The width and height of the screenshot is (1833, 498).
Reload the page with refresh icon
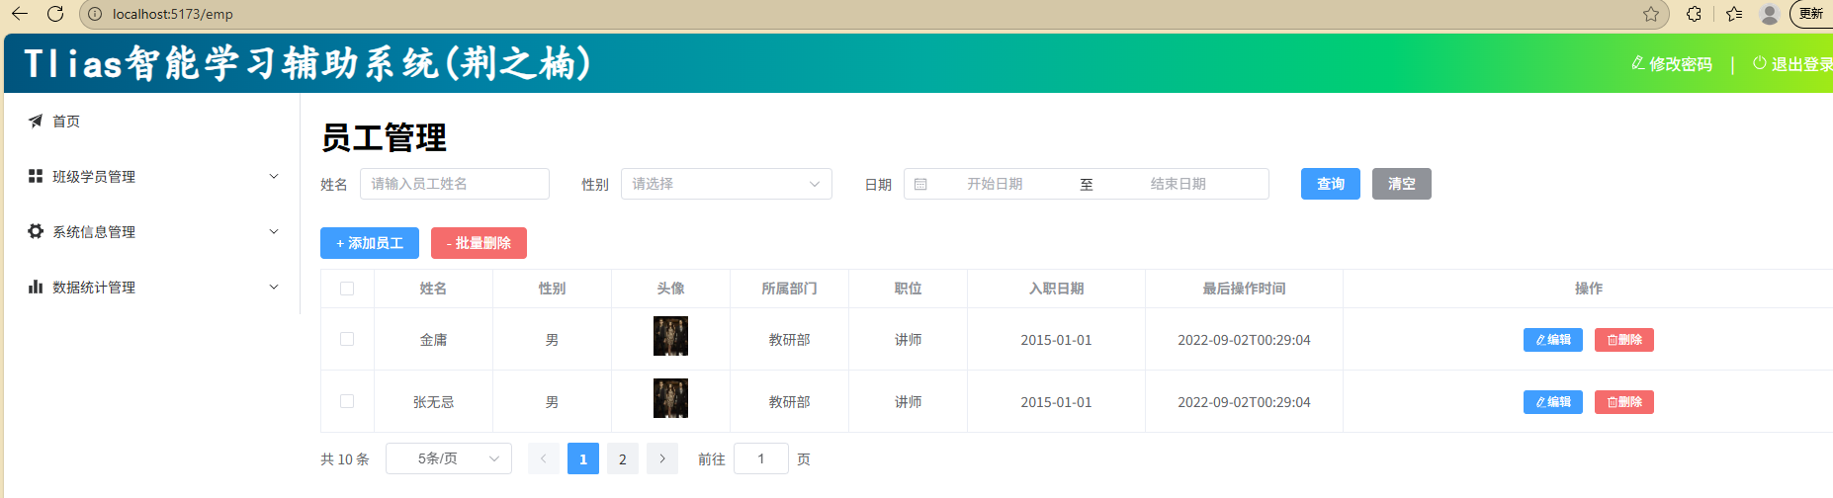pos(55,14)
